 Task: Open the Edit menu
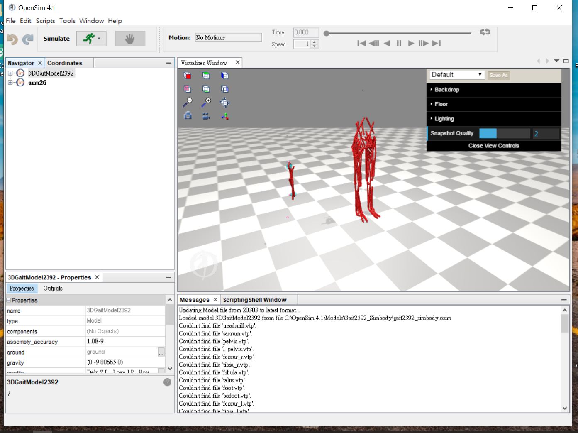[26, 21]
